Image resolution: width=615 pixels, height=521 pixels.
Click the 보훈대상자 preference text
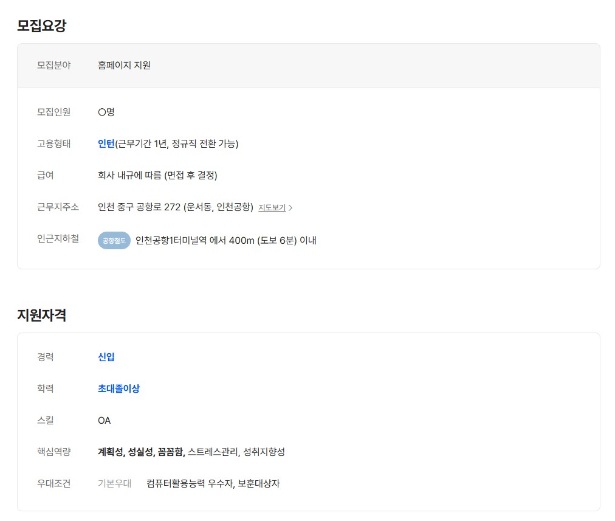259,484
